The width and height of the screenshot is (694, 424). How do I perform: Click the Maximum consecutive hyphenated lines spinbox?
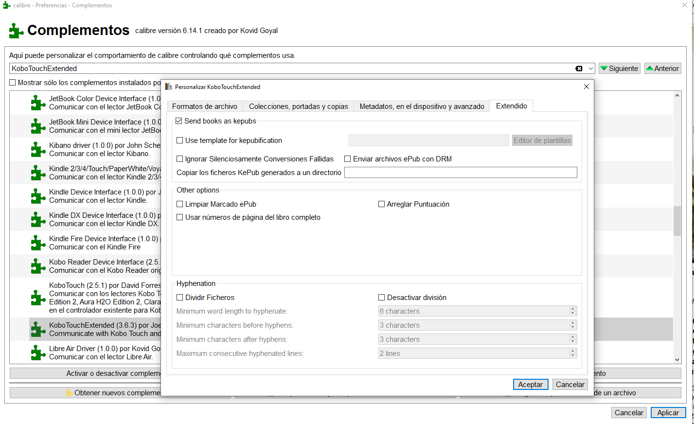click(x=478, y=353)
